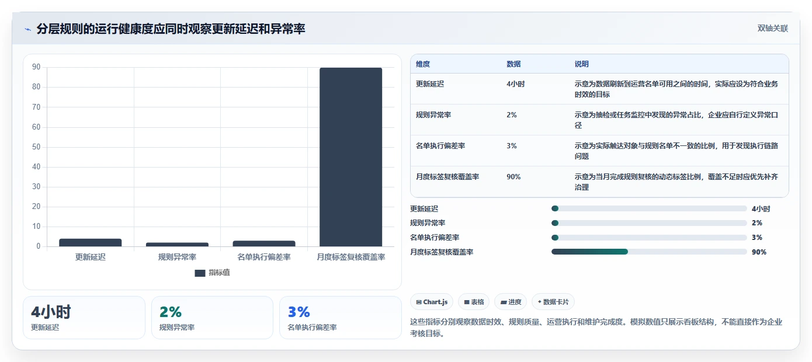Click the 90 tick on the chart's y-axis
Image resolution: width=812 pixels, height=362 pixels.
pyautogui.click(x=36, y=67)
